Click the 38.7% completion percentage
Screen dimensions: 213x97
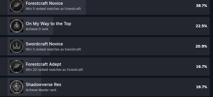point(201,6)
